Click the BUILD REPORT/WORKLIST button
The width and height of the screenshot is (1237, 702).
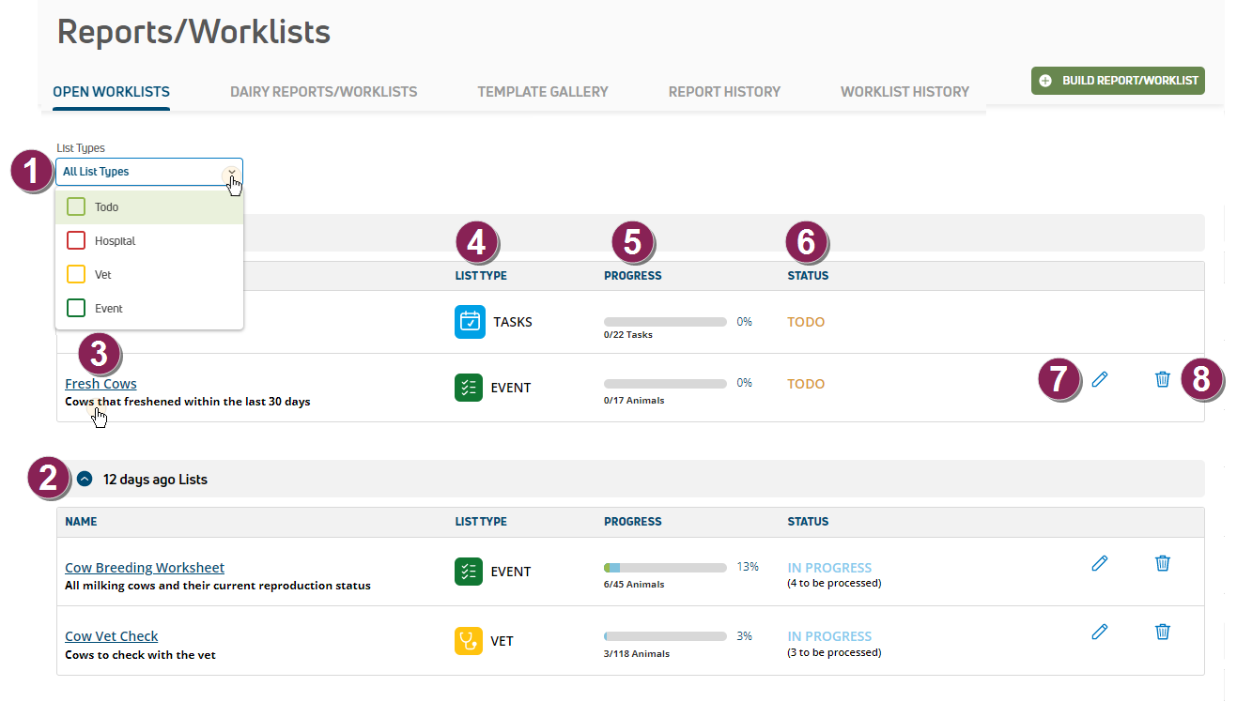coord(1117,81)
